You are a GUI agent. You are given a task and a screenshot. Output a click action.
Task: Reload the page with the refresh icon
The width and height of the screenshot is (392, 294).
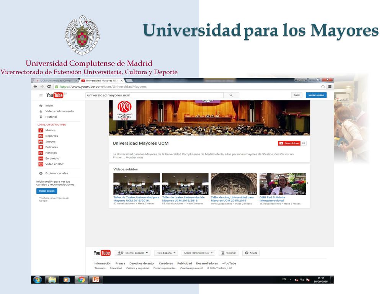click(x=49, y=87)
